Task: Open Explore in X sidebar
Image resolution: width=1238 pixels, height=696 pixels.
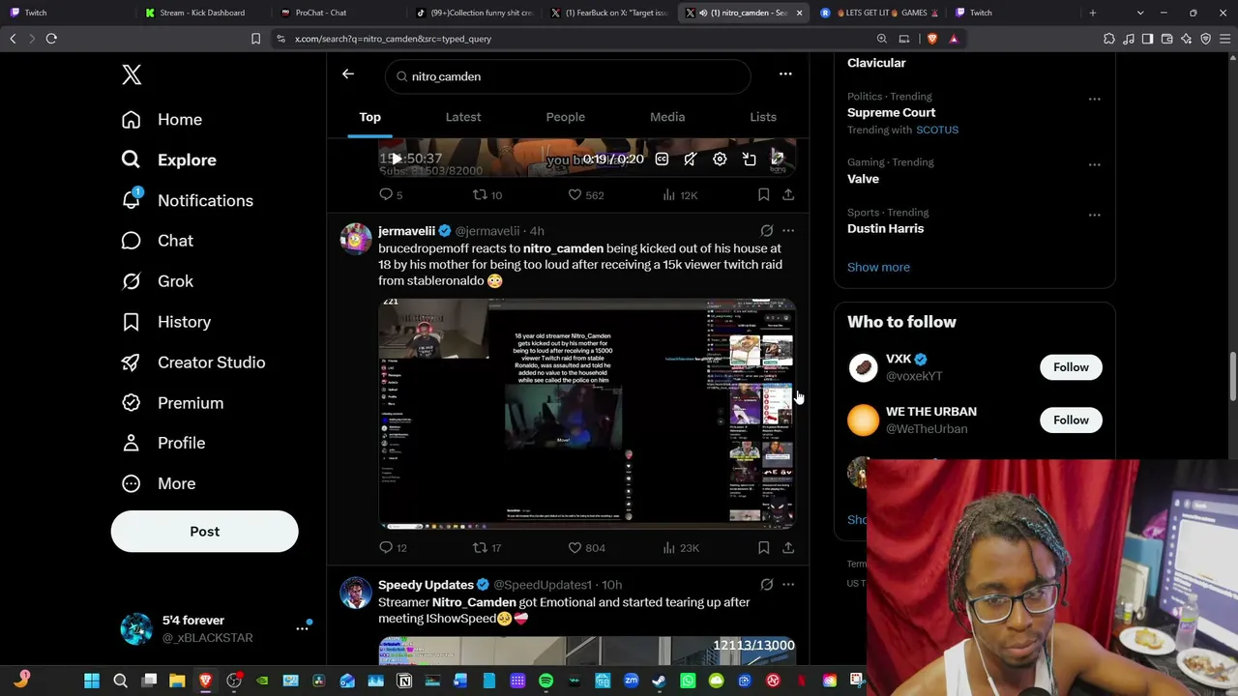Action: pos(168,160)
